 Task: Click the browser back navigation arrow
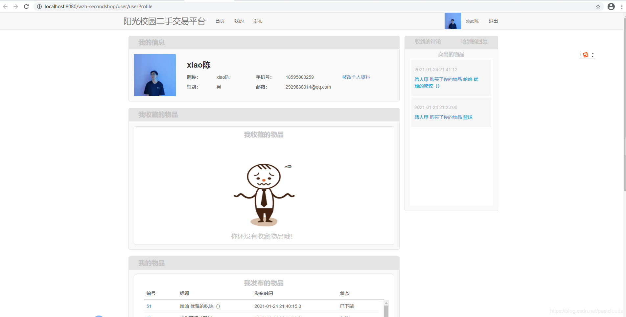(x=6, y=6)
